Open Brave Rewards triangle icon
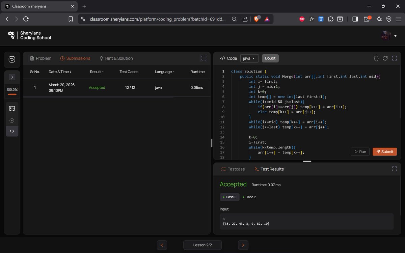Viewport: 405px width, 253px height. coord(267,19)
